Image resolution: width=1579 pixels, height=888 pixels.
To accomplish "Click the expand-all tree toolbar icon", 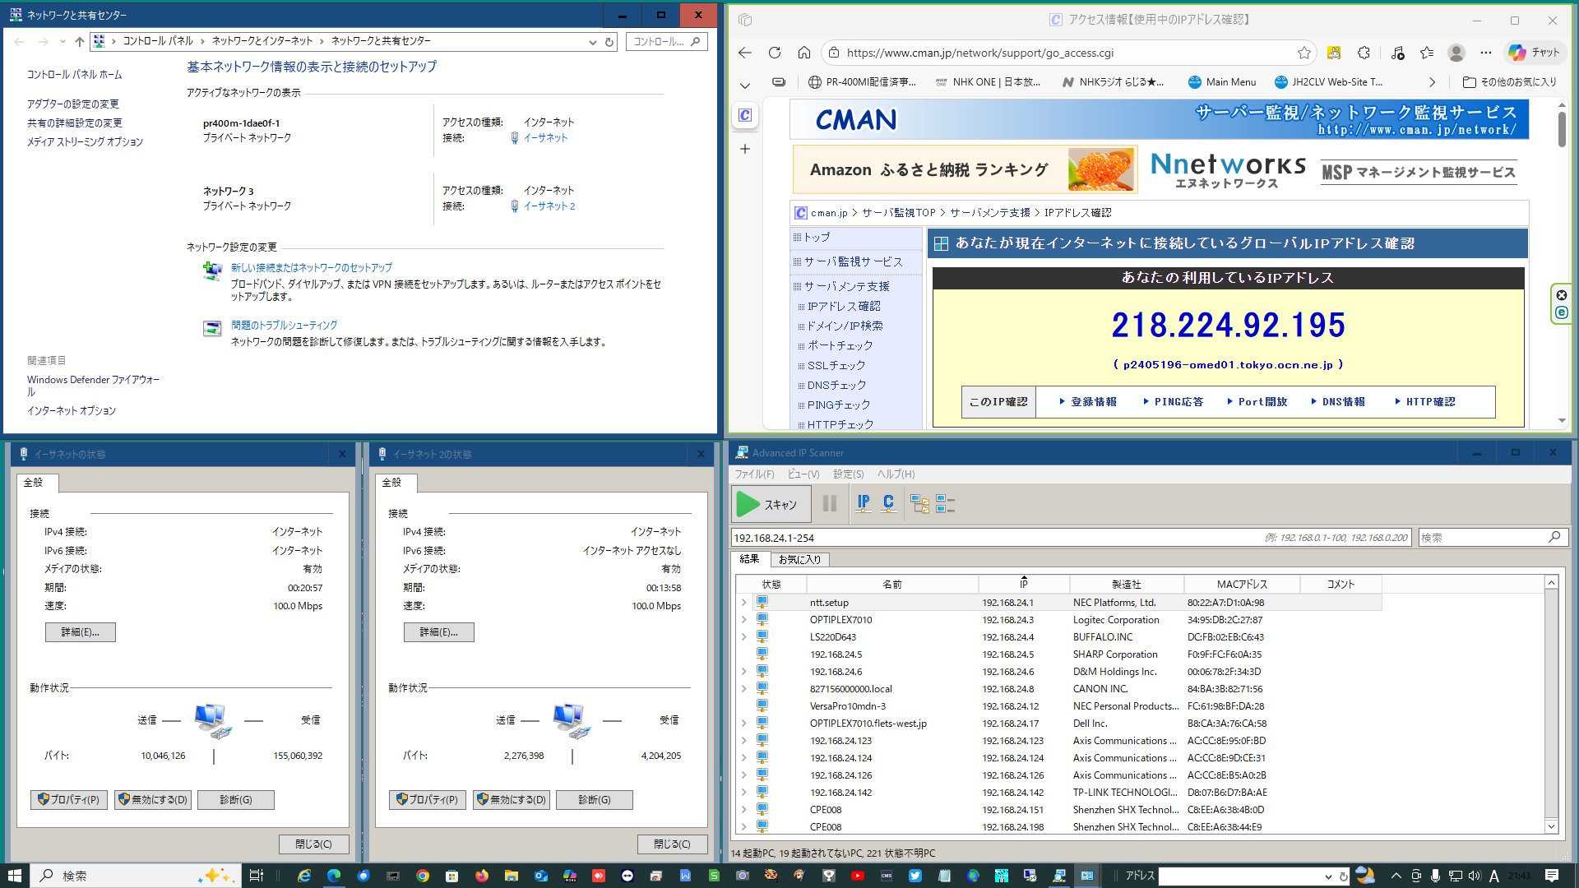I will point(919,503).
